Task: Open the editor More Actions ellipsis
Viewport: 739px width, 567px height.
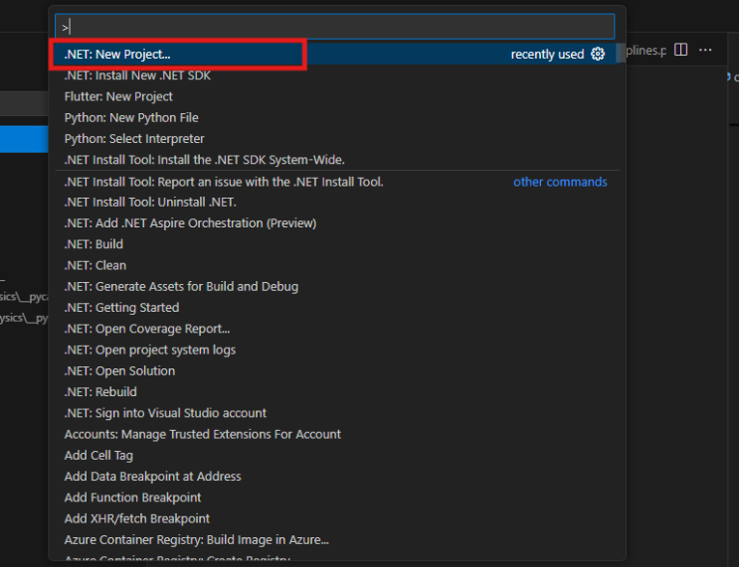Action: pyautogui.click(x=705, y=50)
